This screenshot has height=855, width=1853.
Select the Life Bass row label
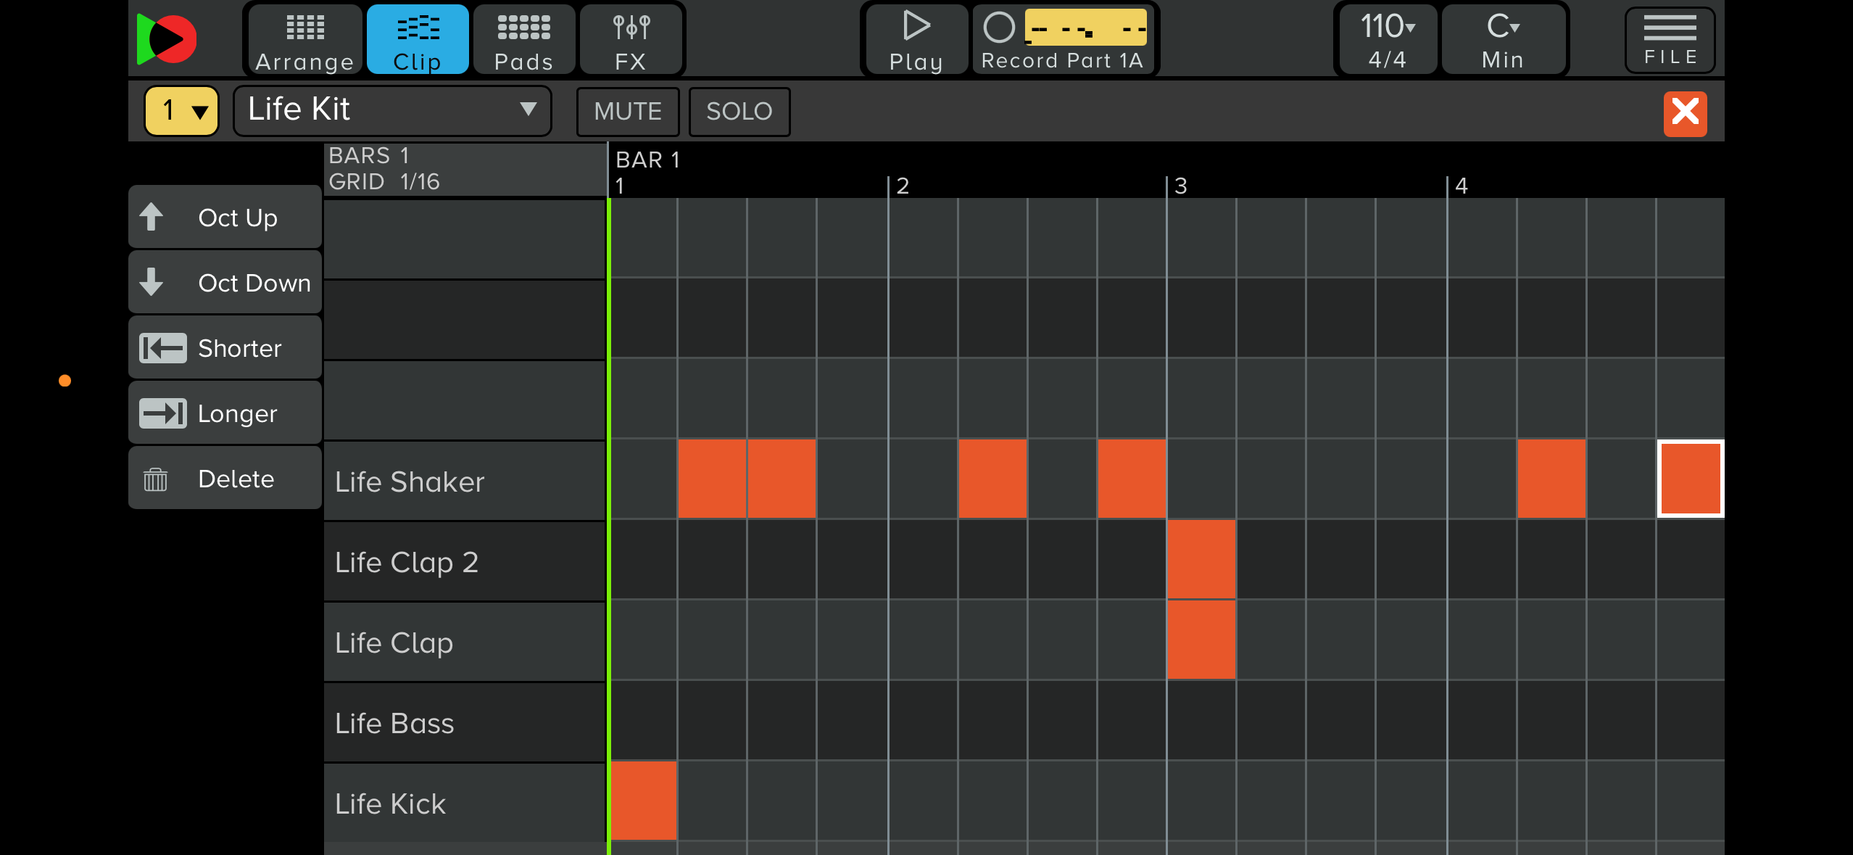pos(465,722)
